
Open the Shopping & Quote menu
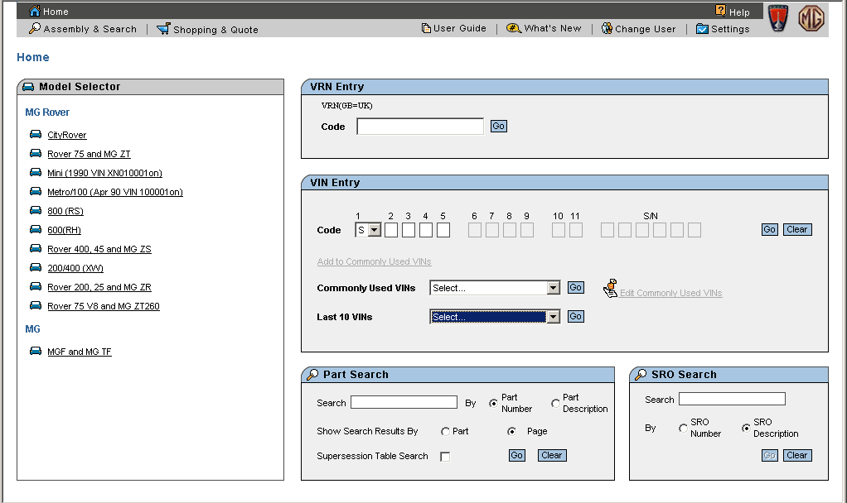coord(215,30)
